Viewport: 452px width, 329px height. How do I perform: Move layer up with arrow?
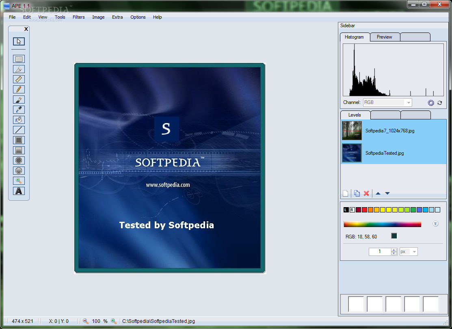click(378, 193)
